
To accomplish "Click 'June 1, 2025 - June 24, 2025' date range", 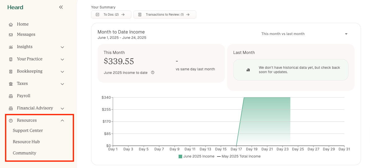I will (122, 38).
